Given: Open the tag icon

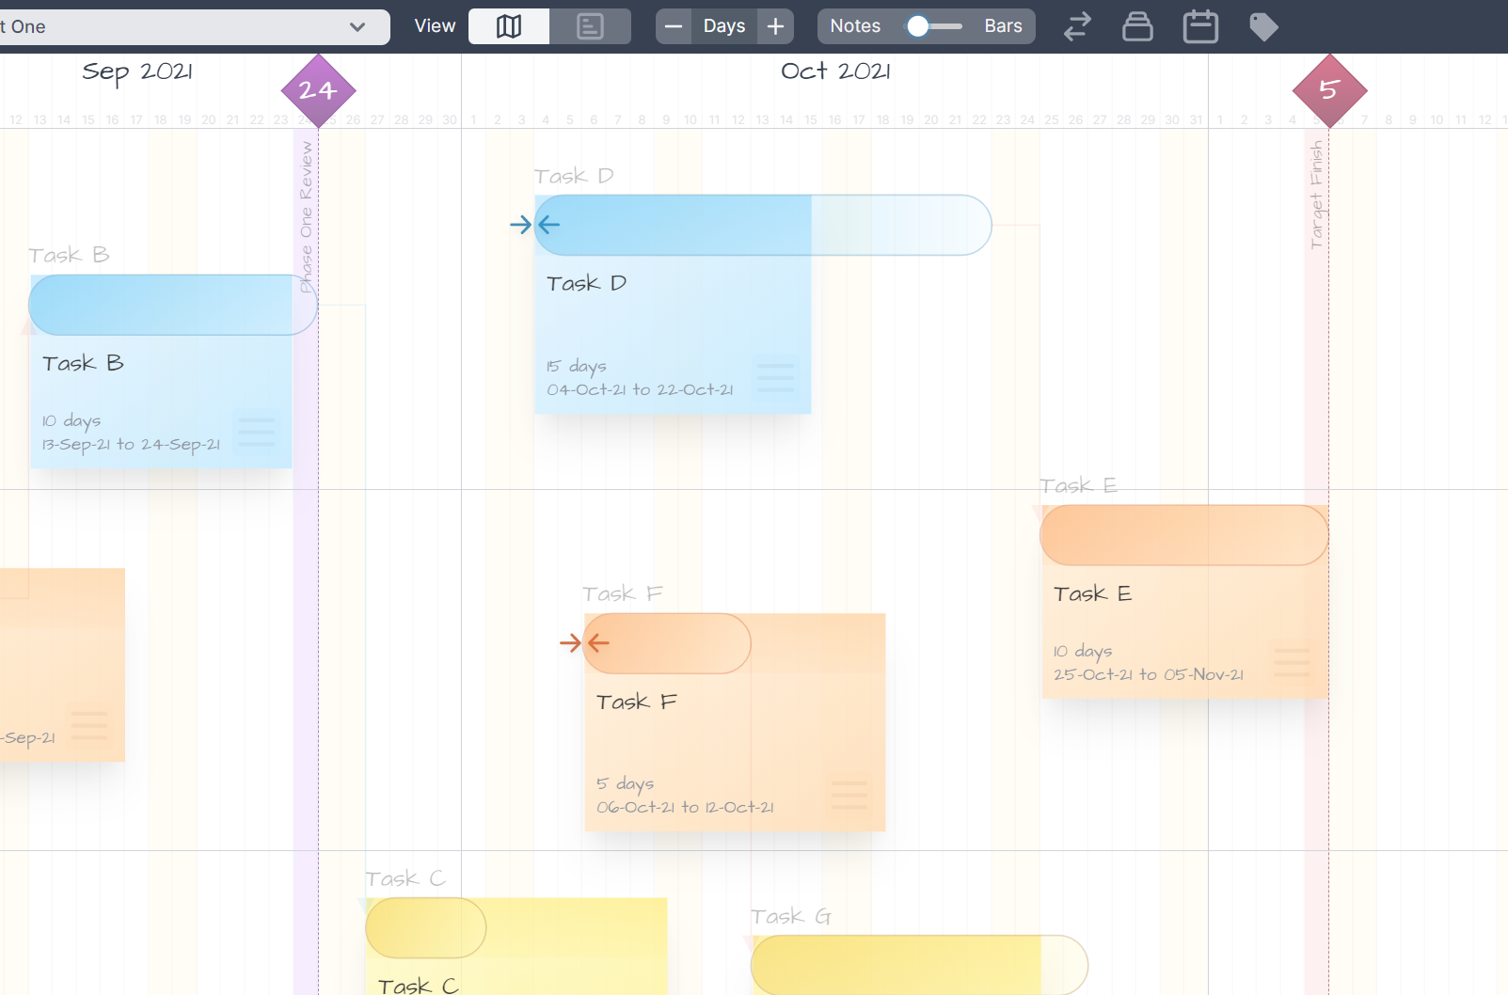Looking at the screenshot, I should (1263, 27).
